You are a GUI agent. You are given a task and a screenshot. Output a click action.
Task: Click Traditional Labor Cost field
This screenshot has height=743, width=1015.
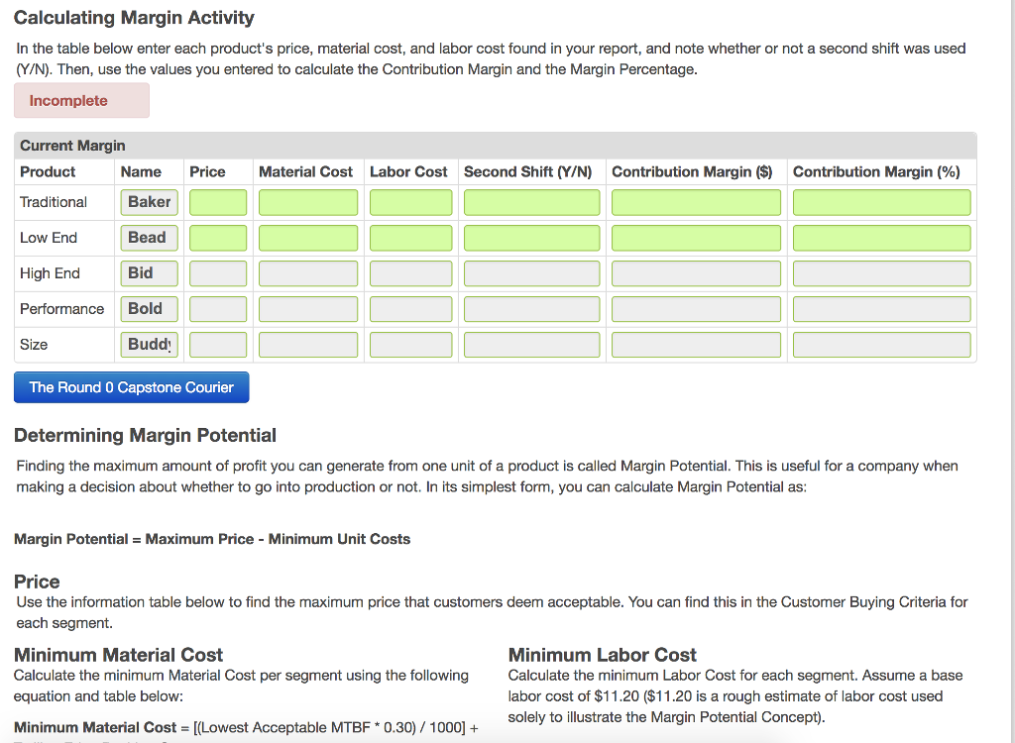410,201
